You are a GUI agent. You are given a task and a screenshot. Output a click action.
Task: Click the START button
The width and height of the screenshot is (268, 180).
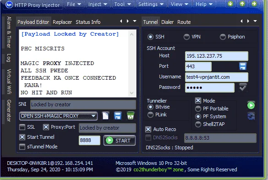point(120,140)
